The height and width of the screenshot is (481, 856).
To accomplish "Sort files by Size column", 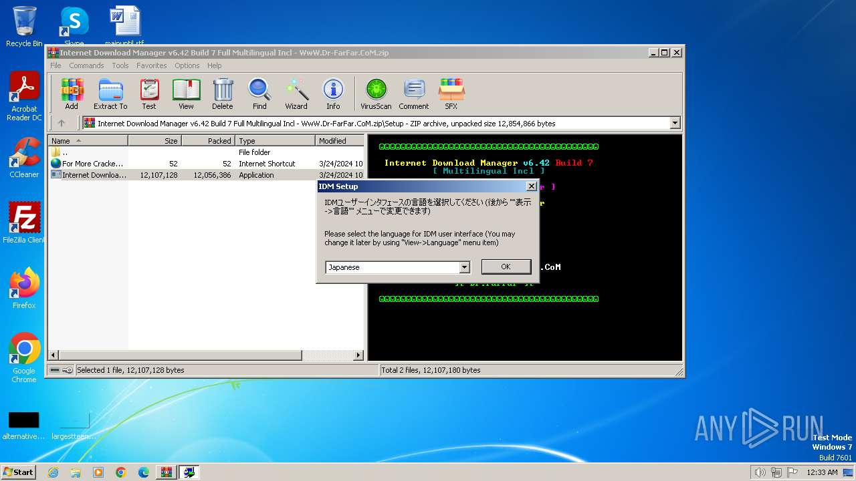I will 154,140.
